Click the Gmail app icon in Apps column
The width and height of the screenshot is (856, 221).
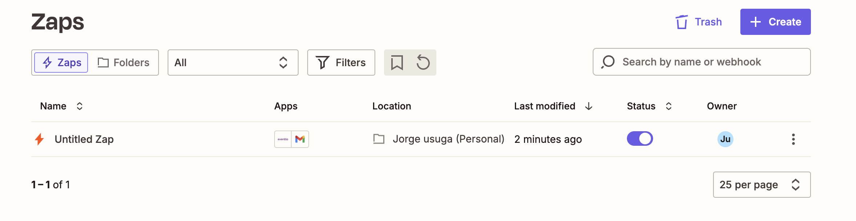[300, 139]
